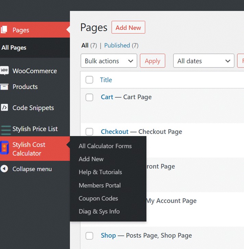The height and width of the screenshot is (249, 244).
Task: Open Help & Tutorials submenu item
Action: coord(100,172)
